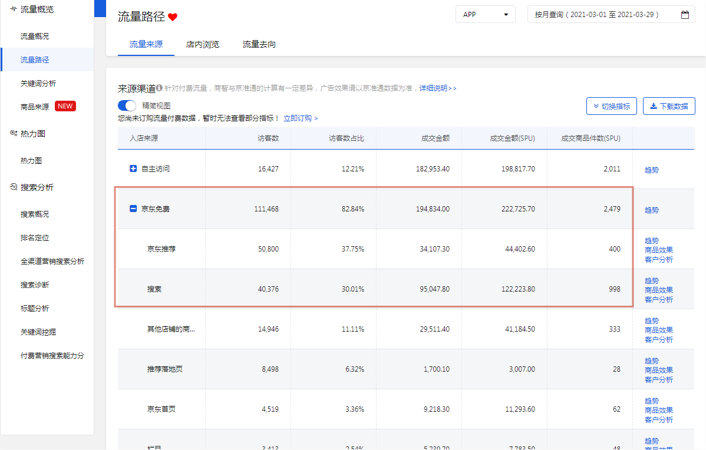The image size is (706, 450).
Task: Switch to the 店内浏览 tab
Action: 203,44
